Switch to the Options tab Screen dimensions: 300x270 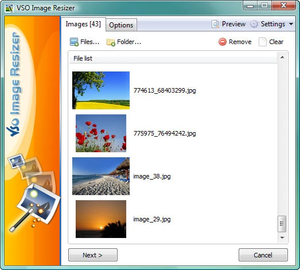(x=121, y=25)
